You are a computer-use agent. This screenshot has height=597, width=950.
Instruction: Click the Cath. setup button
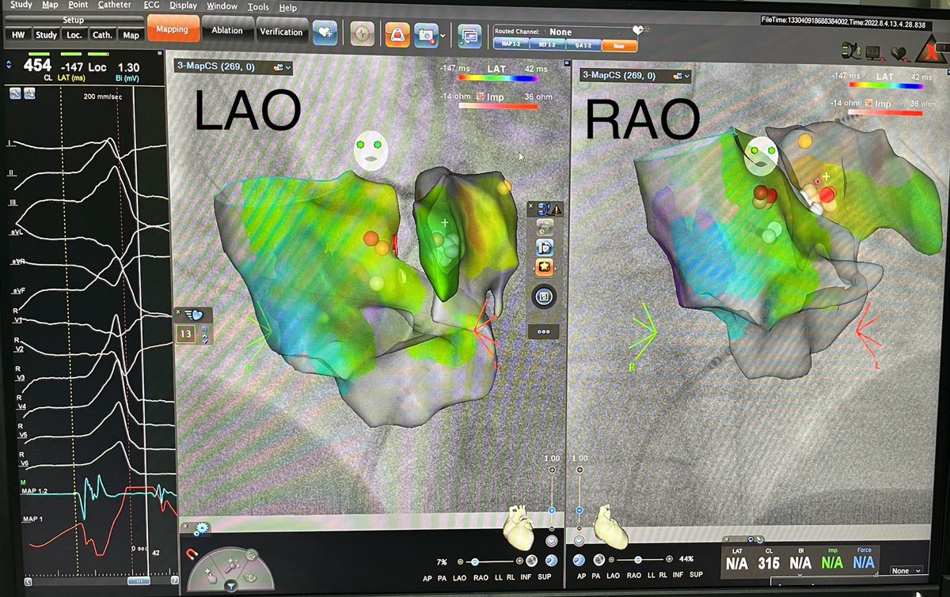pos(102,35)
